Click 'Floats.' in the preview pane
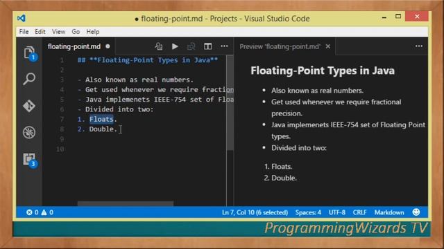The width and height of the screenshot is (444, 249). (282, 167)
